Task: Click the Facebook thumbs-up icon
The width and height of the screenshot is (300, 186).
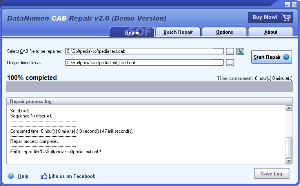Action: 44,176
